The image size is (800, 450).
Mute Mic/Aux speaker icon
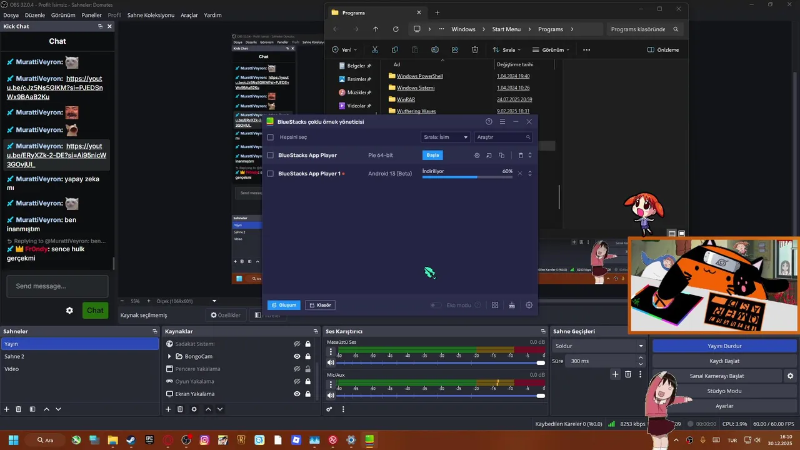point(331,395)
